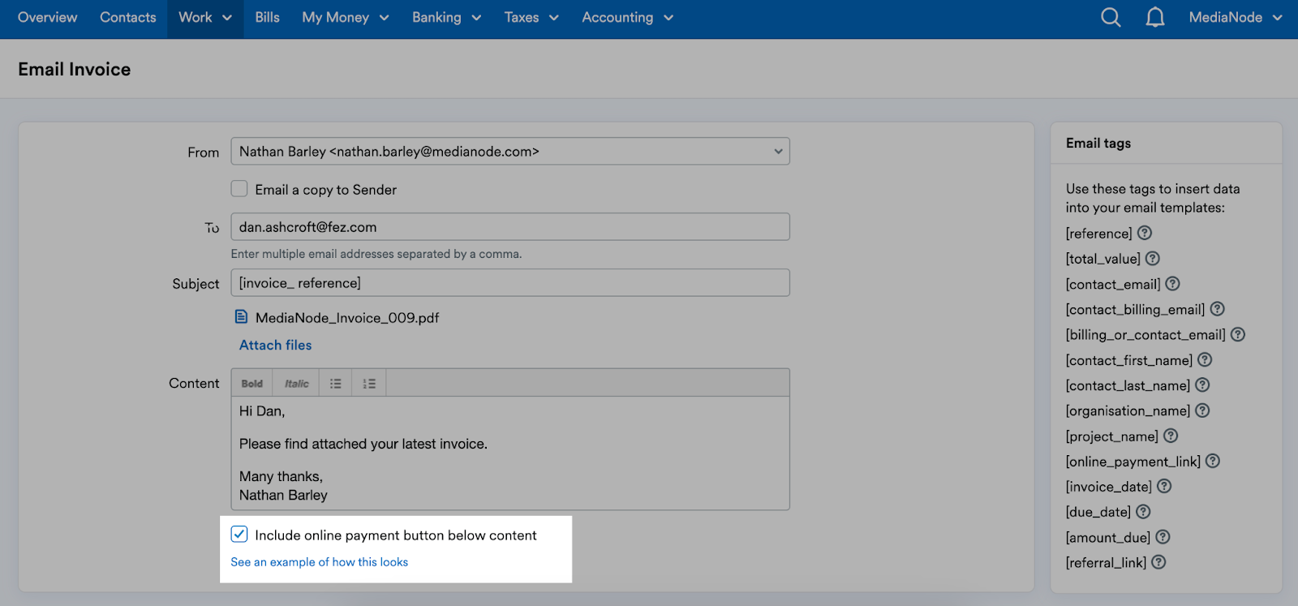Click See an example of how this looks
The height and width of the screenshot is (606, 1298).
pyautogui.click(x=320, y=562)
